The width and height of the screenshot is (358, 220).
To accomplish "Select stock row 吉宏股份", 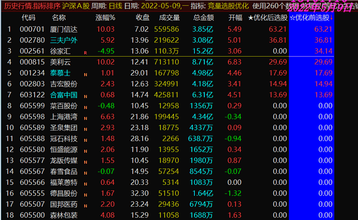I will click(168, 84).
